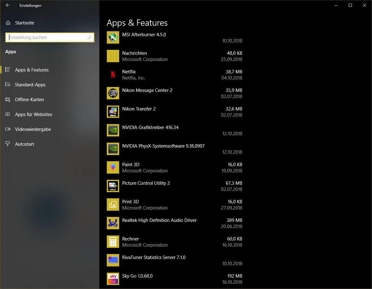Image resolution: width=372 pixels, height=289 pixels.
Task: Select the Nachrichten app name
Action: click(135, 53)
